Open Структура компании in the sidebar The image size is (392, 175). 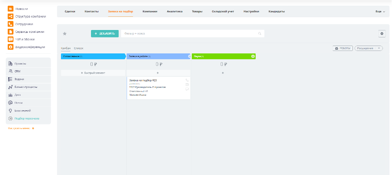tap(30, 16)
